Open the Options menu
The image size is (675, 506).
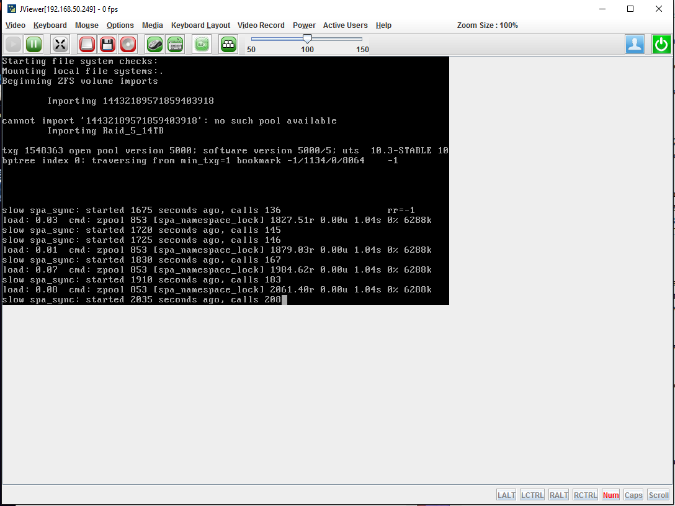120,25
